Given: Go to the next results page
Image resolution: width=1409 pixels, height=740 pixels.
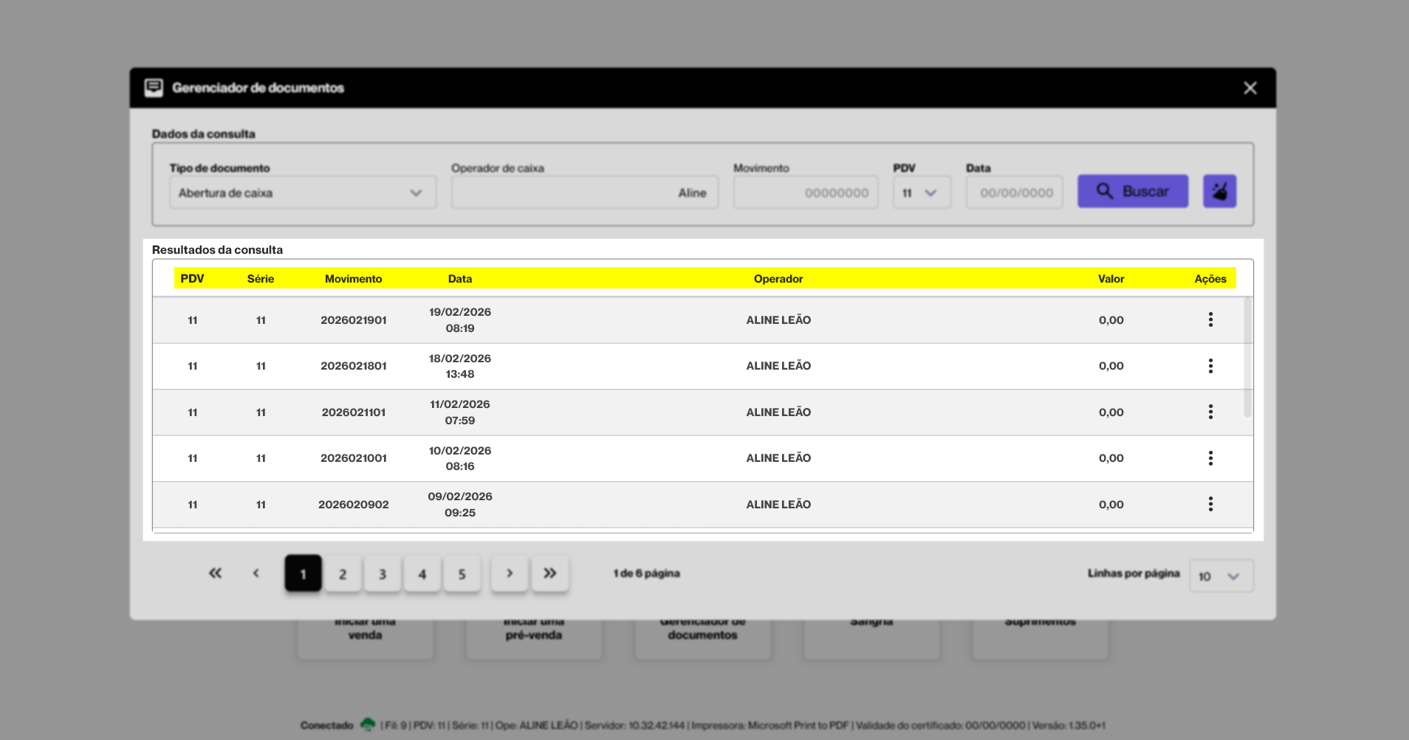Looking at the screenshot, I should (510, 573).
